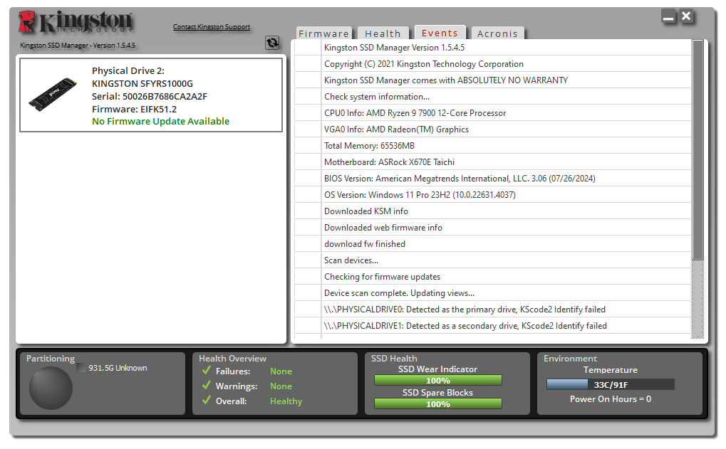Screen dimensions: 726x449
Task: Click the 'Serial: 50026B7686CA2A2F' line
Action: 150,96
